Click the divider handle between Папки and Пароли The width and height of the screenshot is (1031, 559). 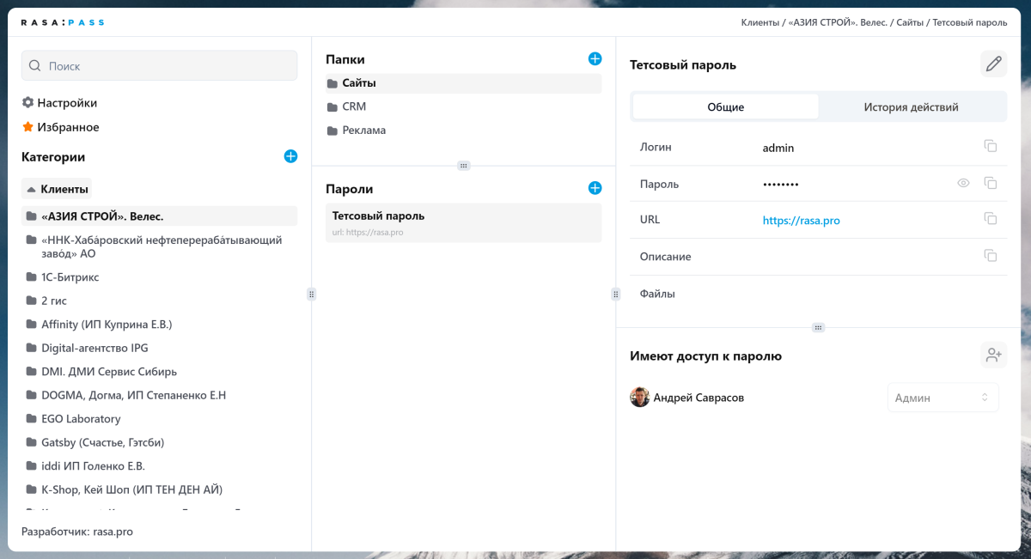[463, 165]
